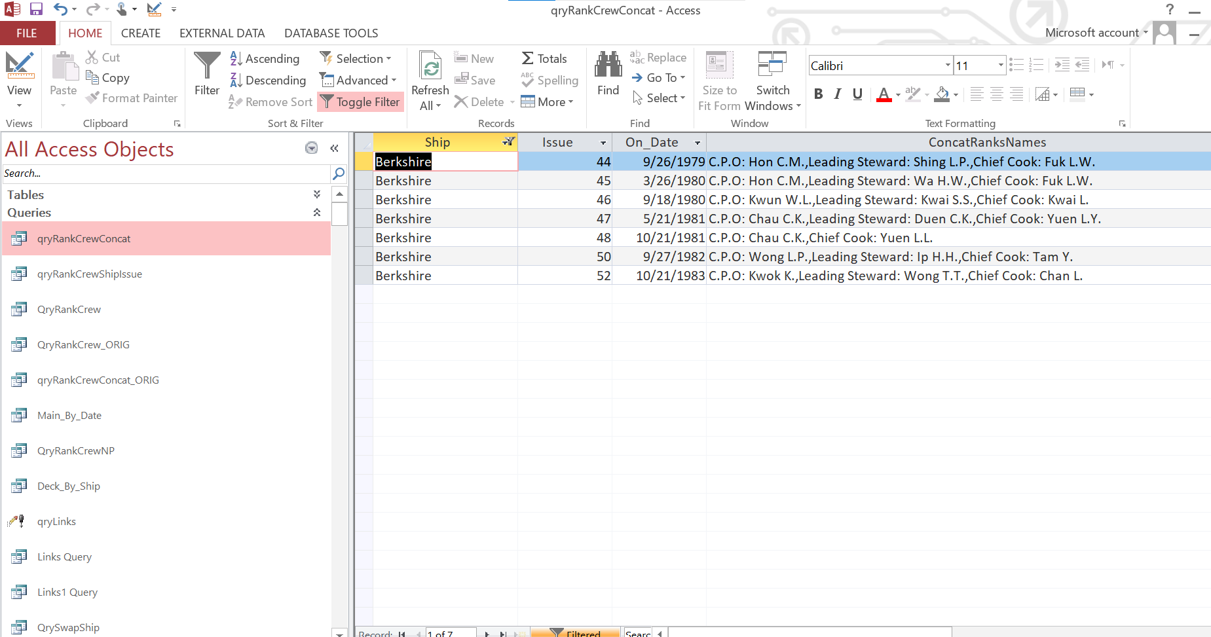This screenshot has height=637, width=1211.
Task: Center align text in Text Formatting
Action: point(997,94)
